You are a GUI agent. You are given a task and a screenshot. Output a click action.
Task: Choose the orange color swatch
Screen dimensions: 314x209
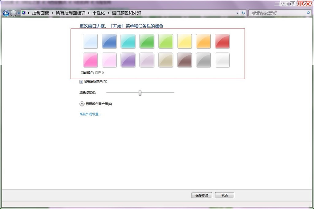[x=203, y=41]
